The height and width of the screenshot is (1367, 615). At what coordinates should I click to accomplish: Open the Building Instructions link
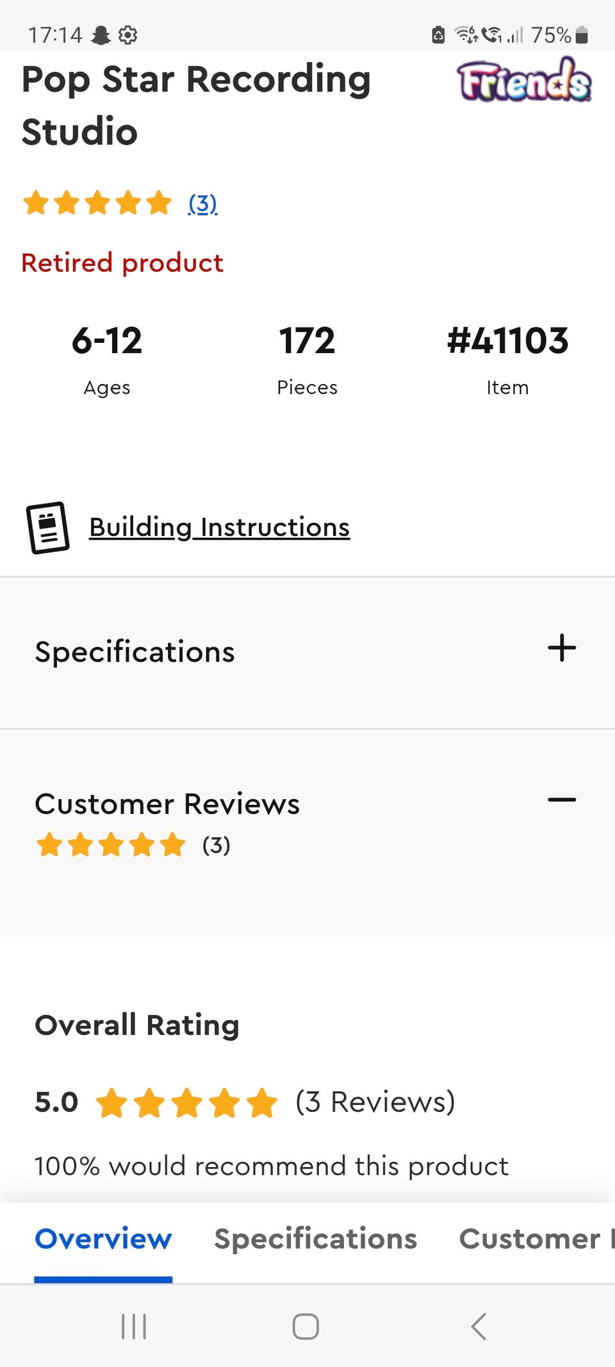point(219,527)
